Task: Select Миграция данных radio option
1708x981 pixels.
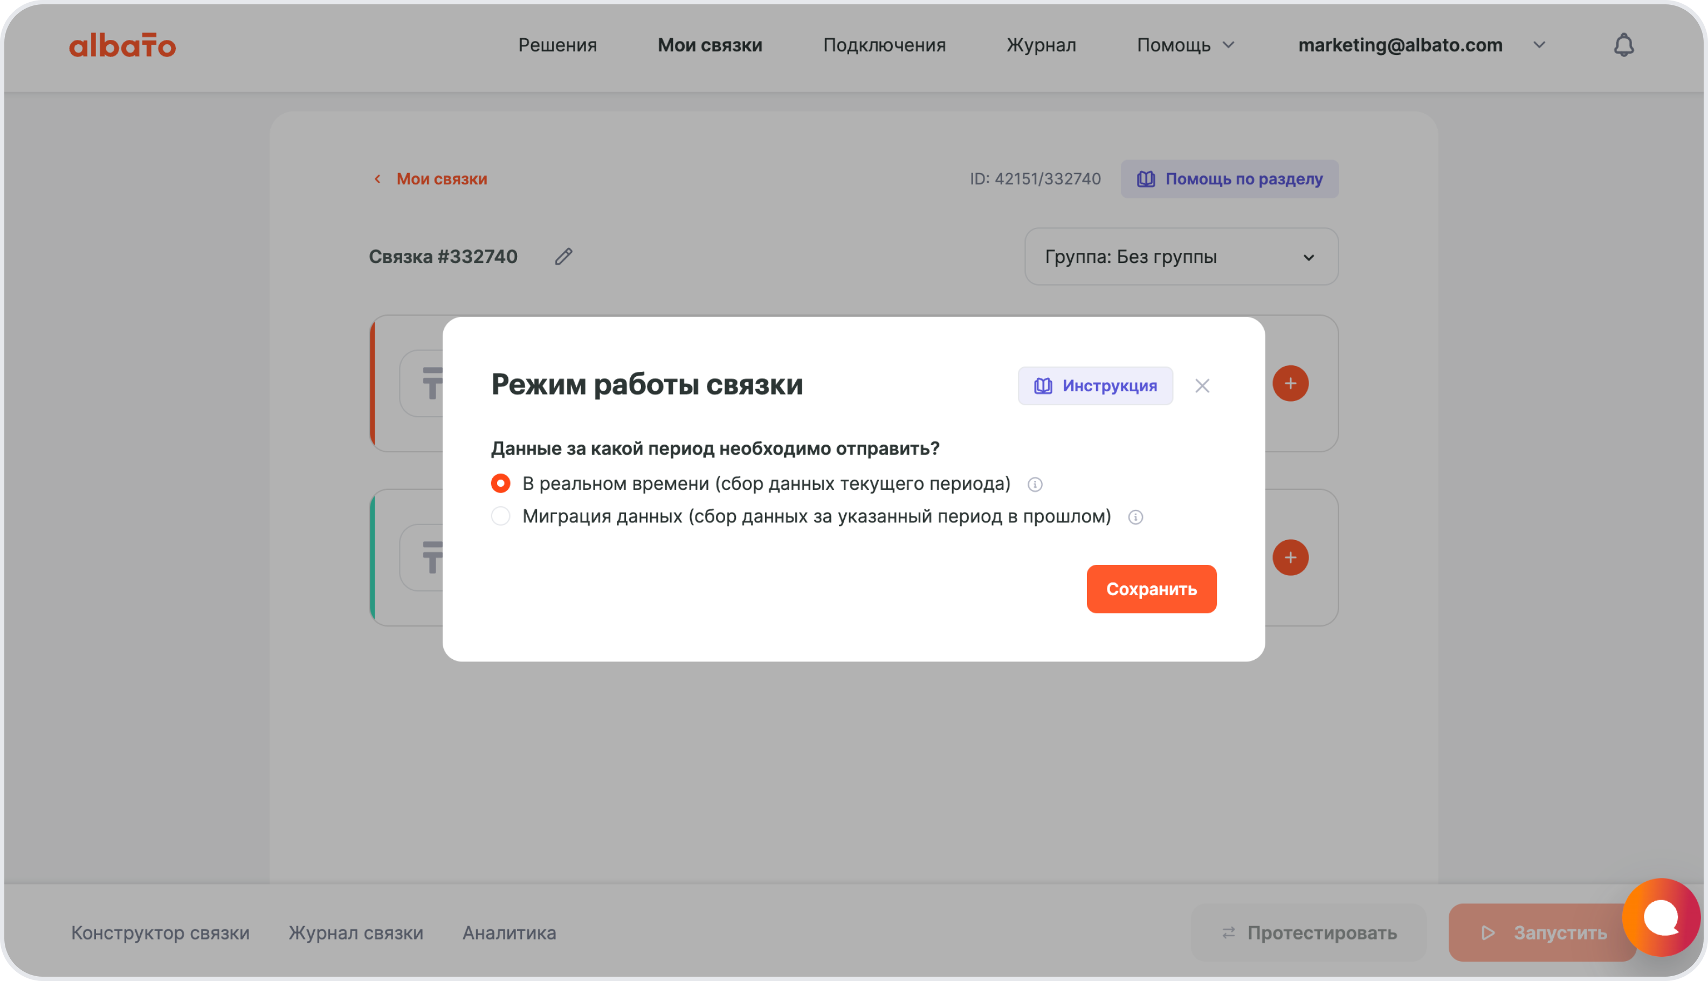Action: 500,516
